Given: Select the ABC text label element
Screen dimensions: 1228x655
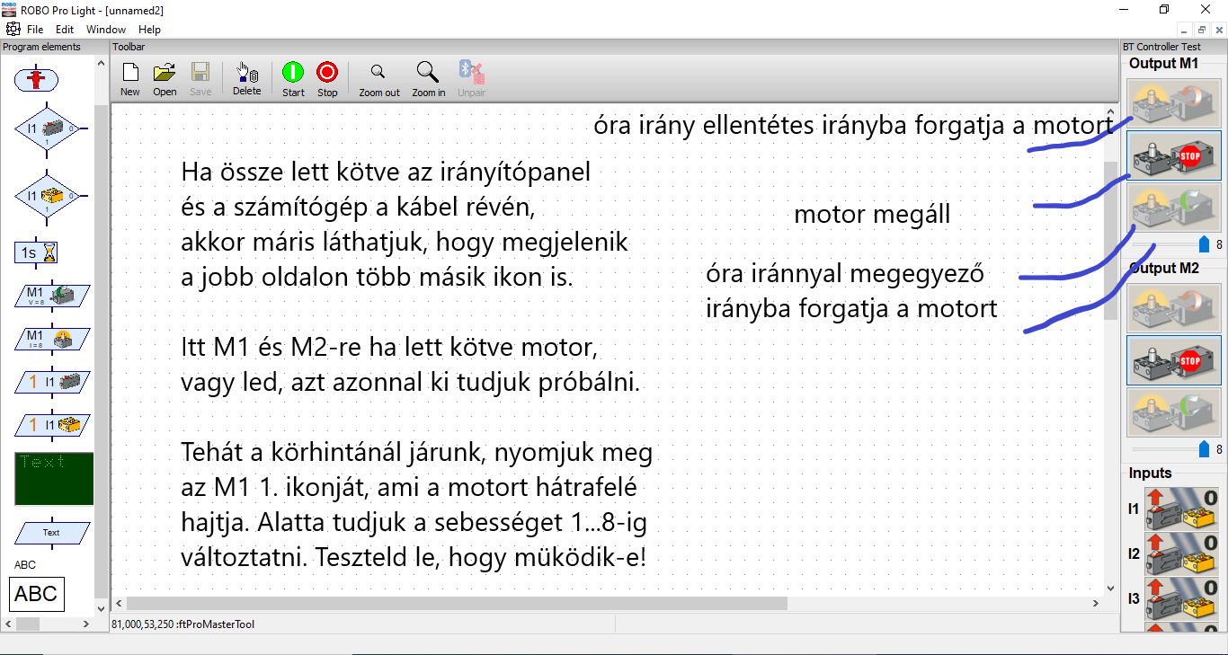Looking at the screenshot, I should pos(37,594).
